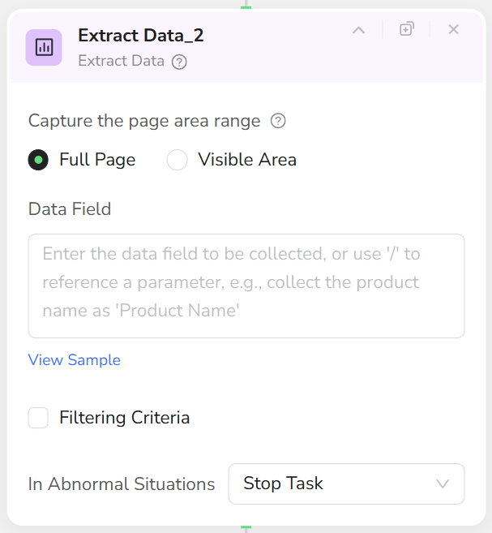Enable the Filtering Criteria checkbox
Viewport: 492px width, 533px height.
[38, 418]
